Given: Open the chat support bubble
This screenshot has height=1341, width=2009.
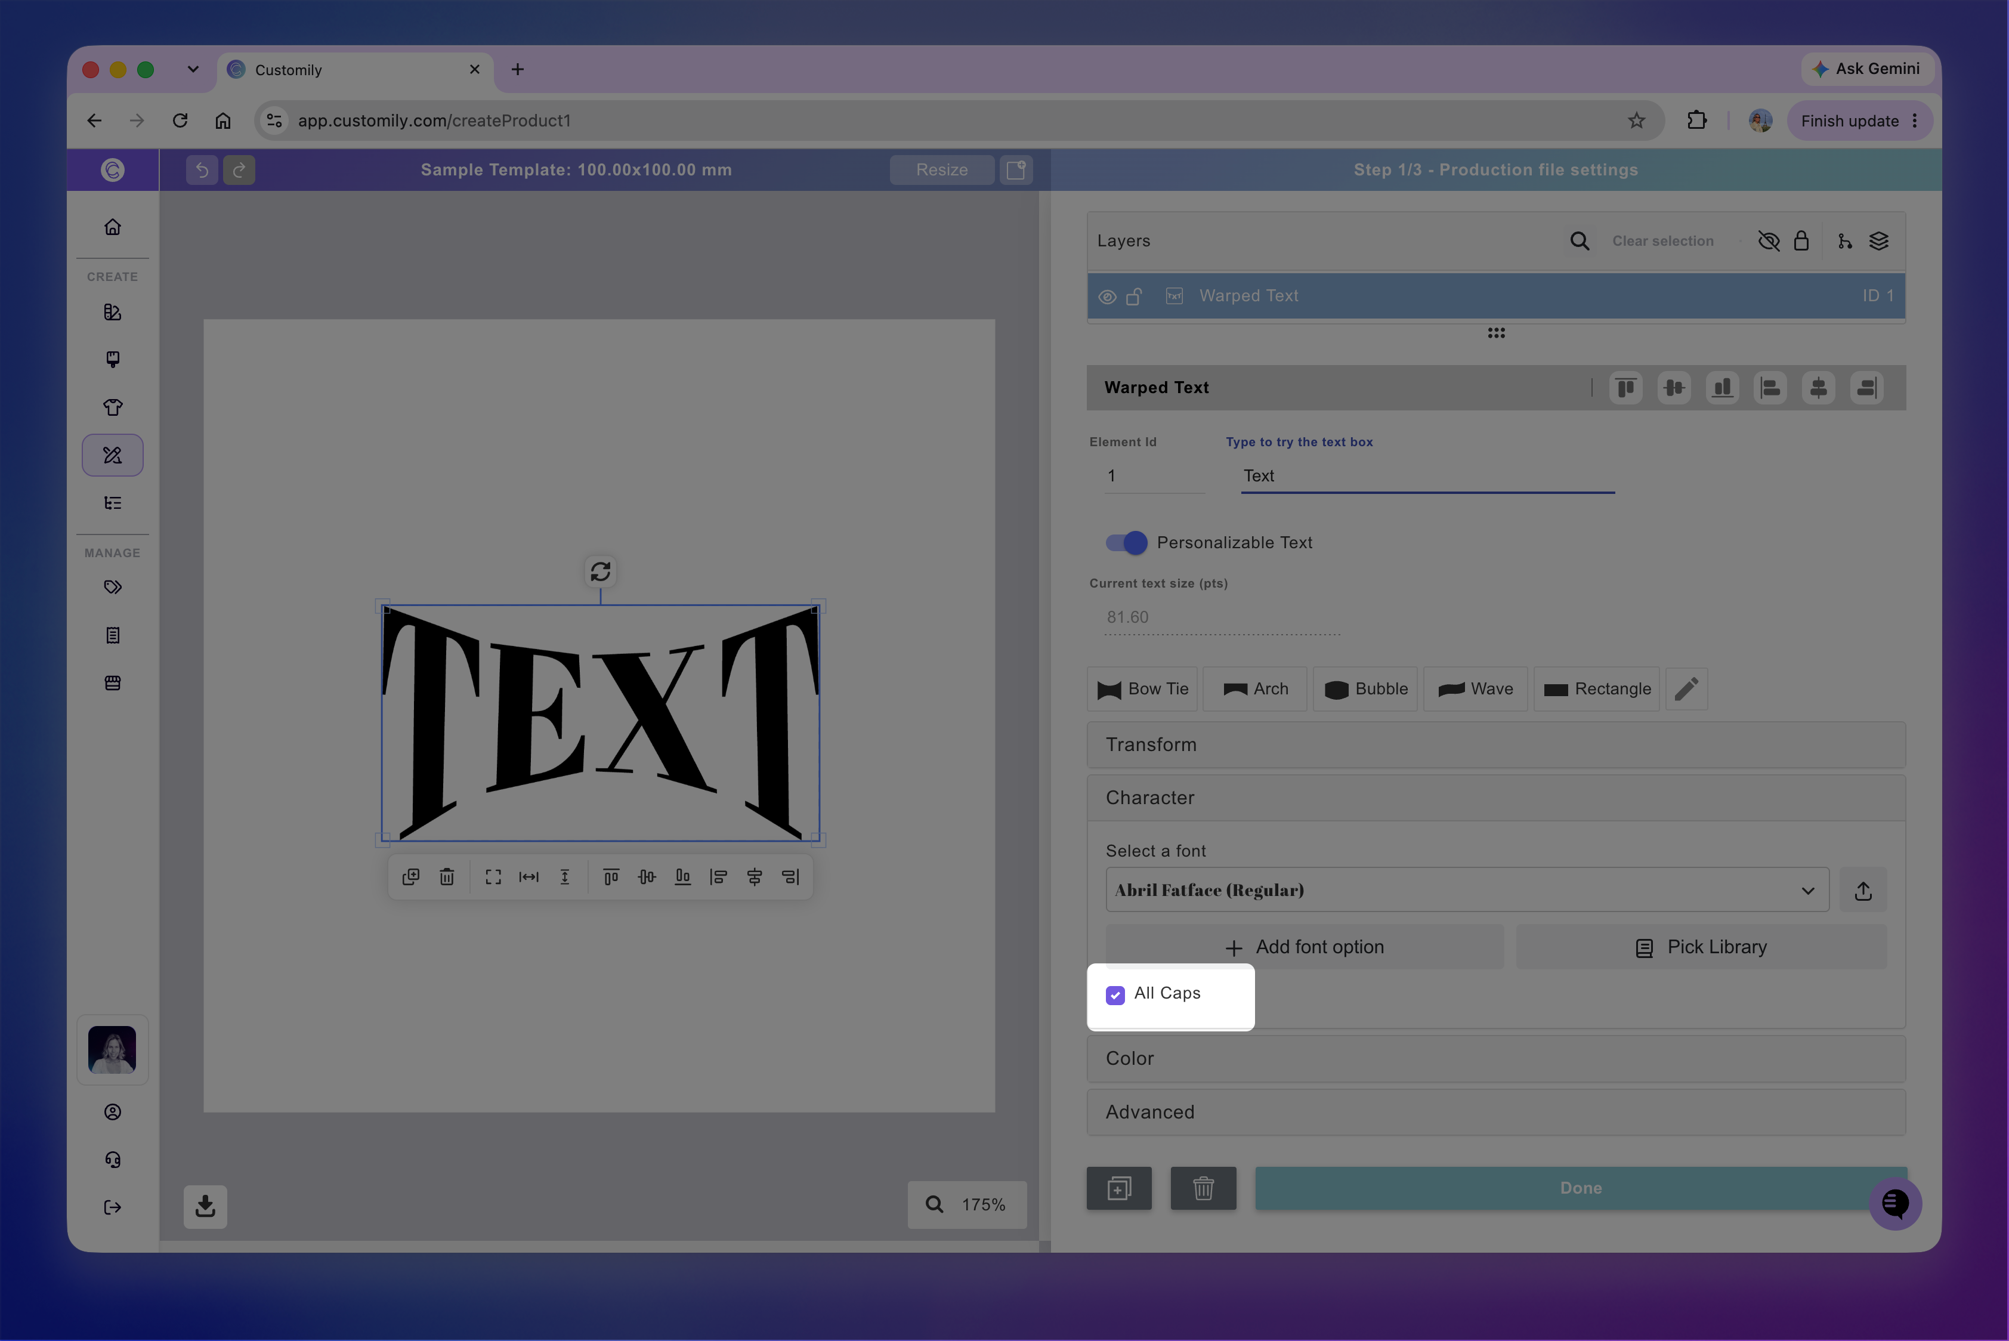Looking at the screenshot, I should coord(1895,1203).
